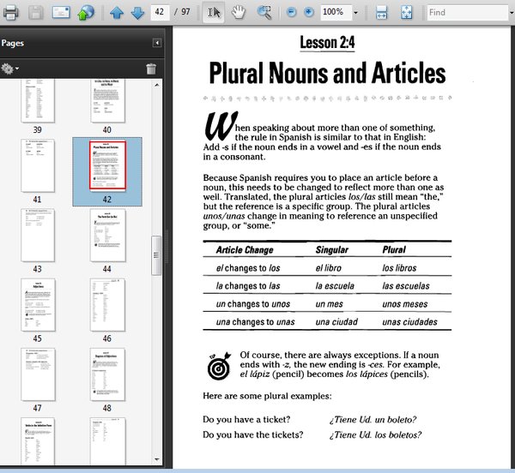Select the text Select tool cursor icon

(x=214, y=13)
